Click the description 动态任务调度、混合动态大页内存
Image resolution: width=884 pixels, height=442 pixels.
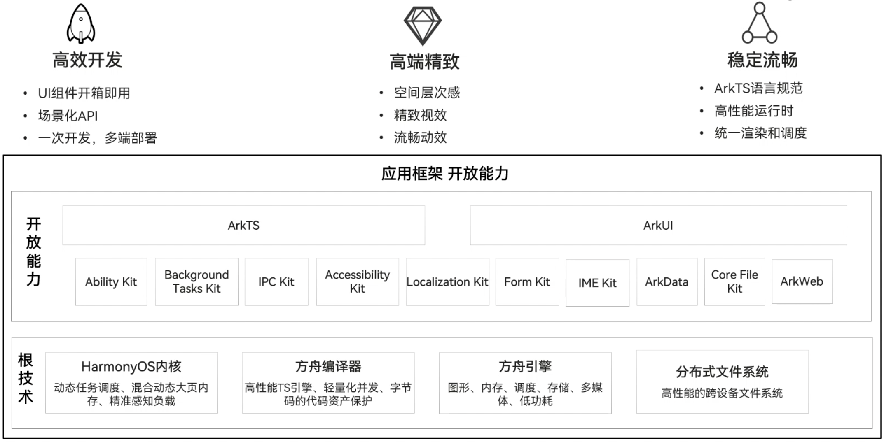coord(131,394)
